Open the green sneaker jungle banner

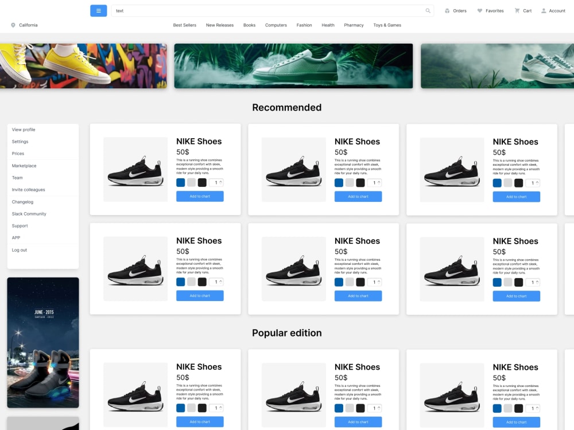(x=293, y=66)
